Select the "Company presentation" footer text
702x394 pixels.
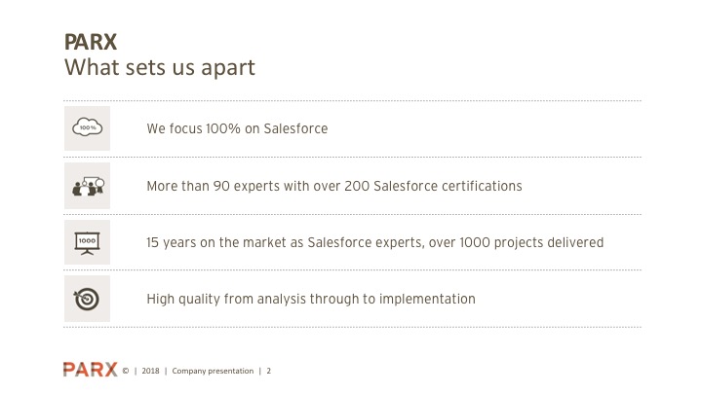pos(212,371)
